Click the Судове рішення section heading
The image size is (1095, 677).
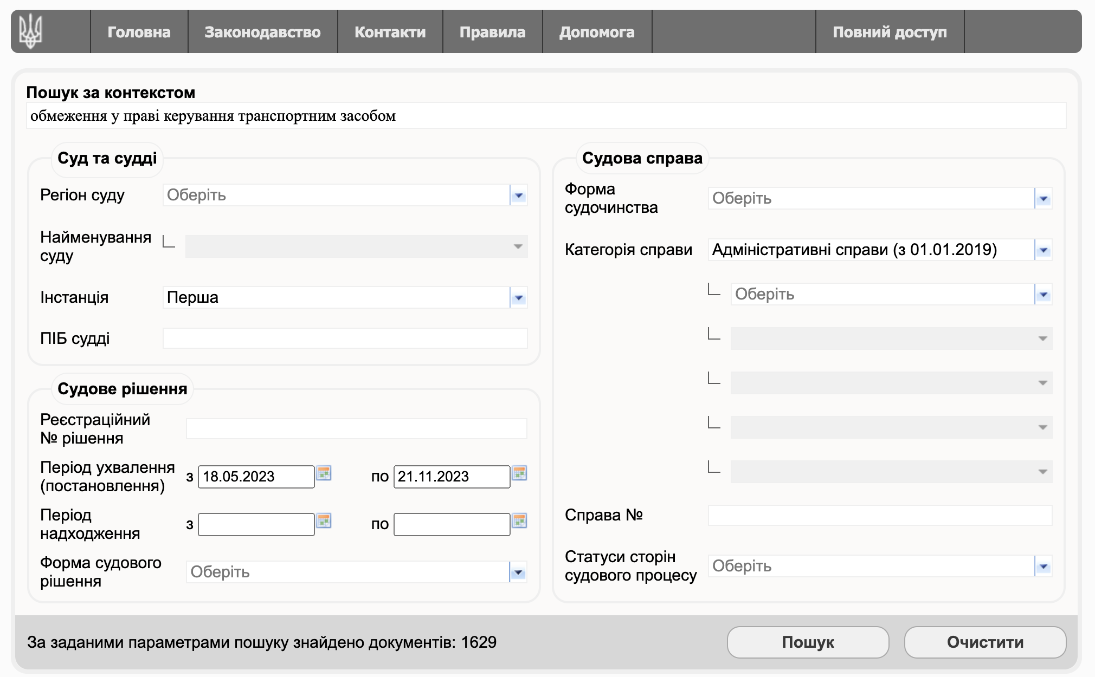pos(123,389)
